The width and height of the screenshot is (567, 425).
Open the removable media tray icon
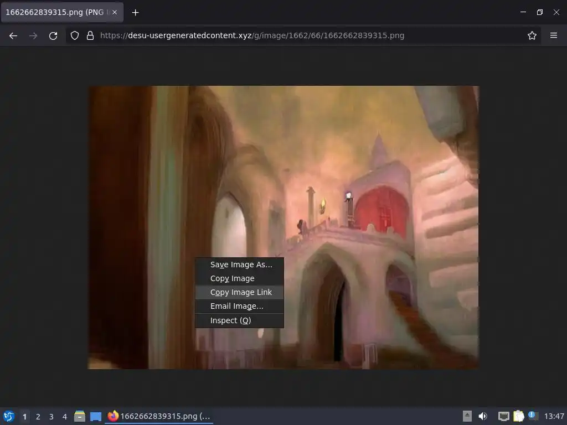coord(467,416)
